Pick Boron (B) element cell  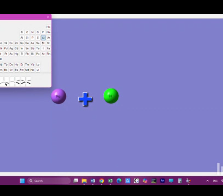click(x=22, y=32)
